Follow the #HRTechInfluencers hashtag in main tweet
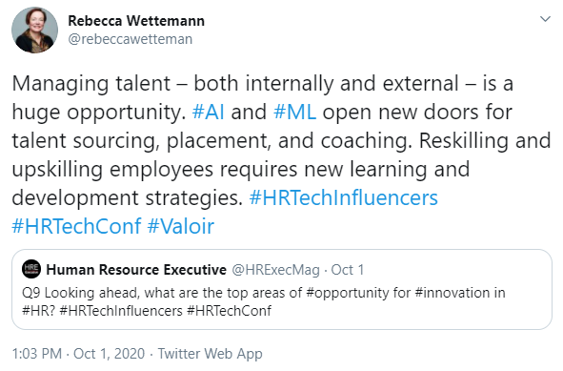Viewport: 563px width, 371px height. click(x=343, y=197)
